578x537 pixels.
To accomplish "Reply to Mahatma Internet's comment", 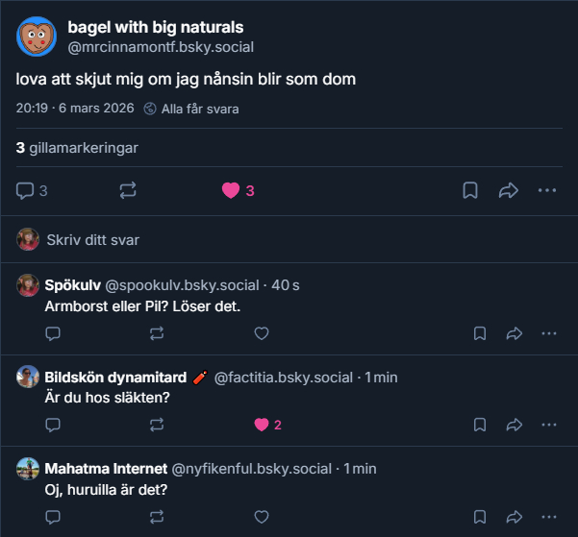I will point(53,517).
